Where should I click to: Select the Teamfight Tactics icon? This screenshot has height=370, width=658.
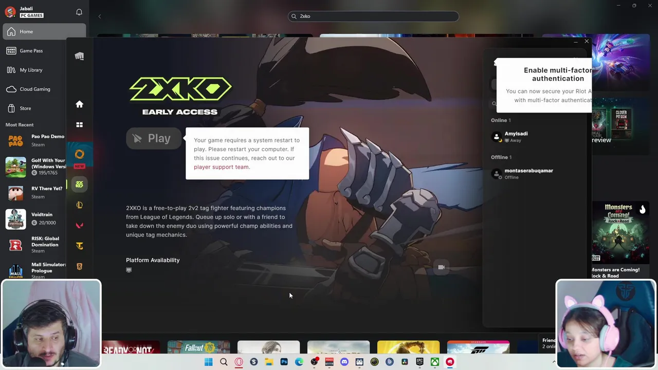pos(79,246)
